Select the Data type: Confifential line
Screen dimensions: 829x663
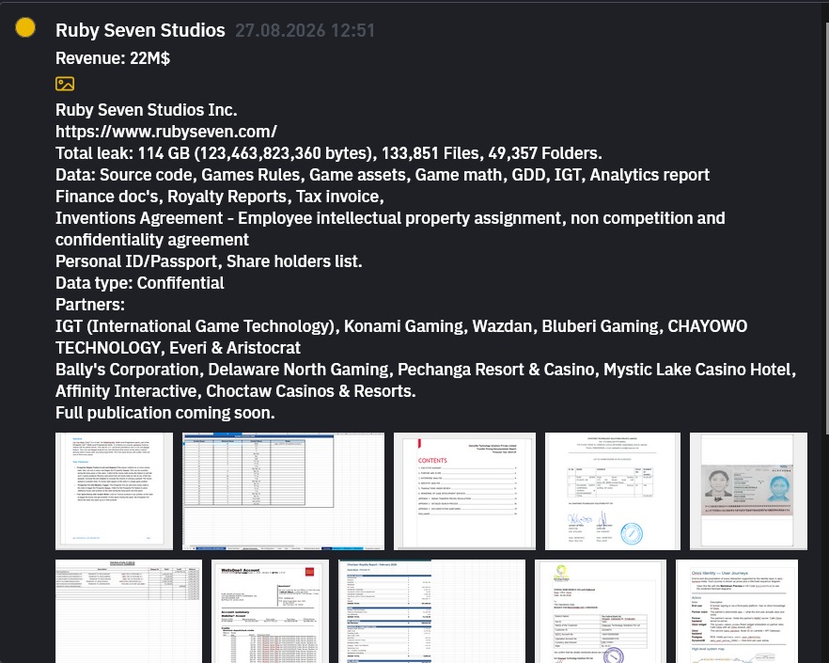[139, 283]
